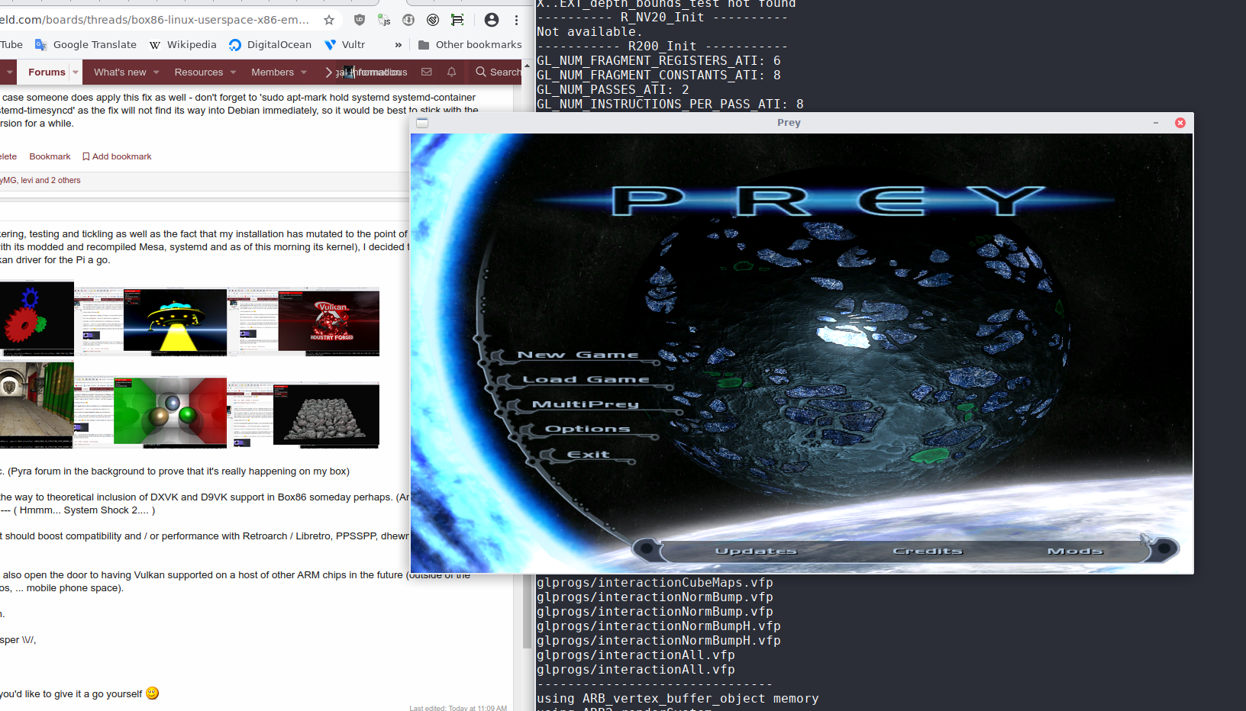Click the bookmark star in address bar
Screen dimensions: 1246x711
pyautogui.click(x=329, y=20)
